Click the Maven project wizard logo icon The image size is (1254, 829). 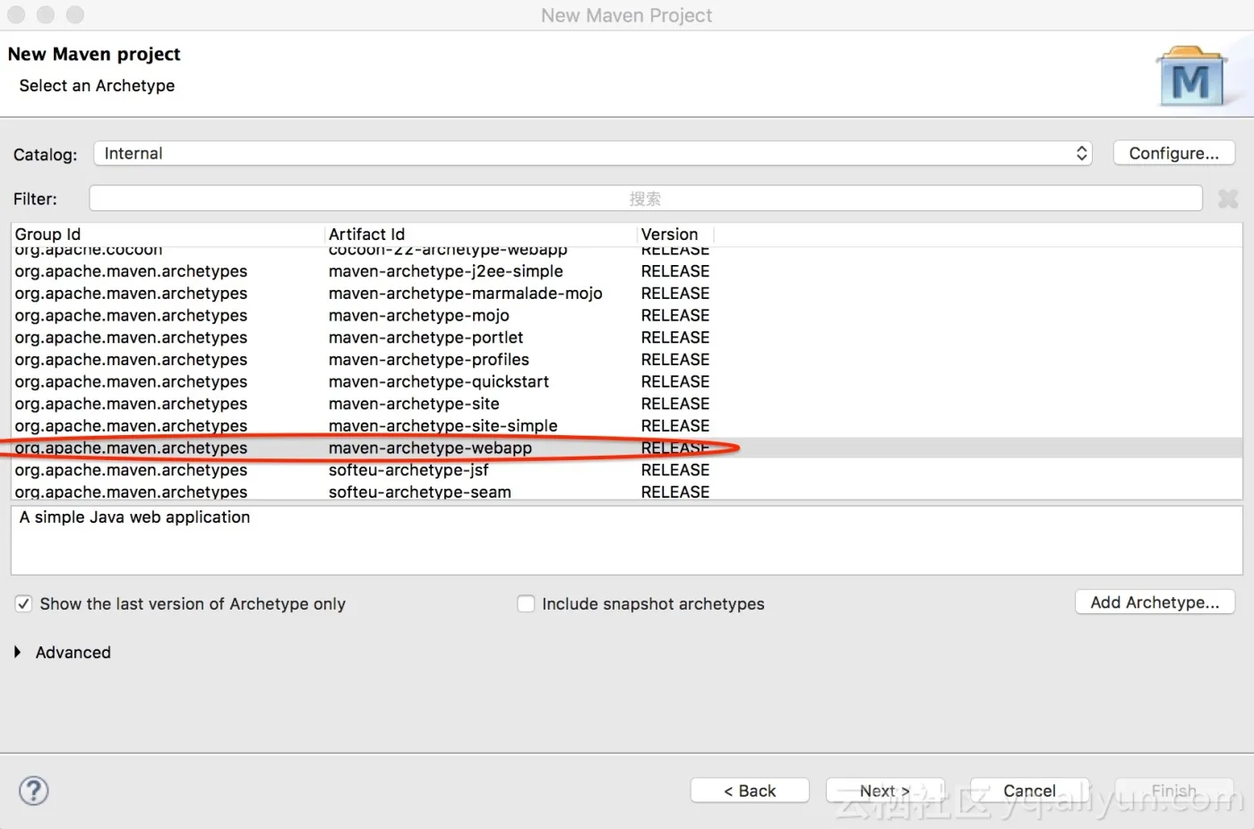(1191, 77)
